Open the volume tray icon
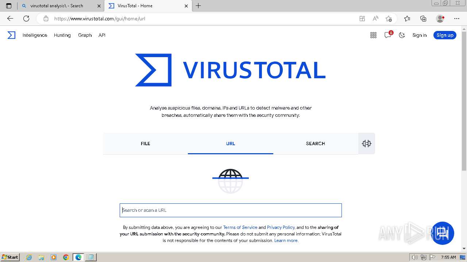The image size is (467, 262). pos(415,257)
